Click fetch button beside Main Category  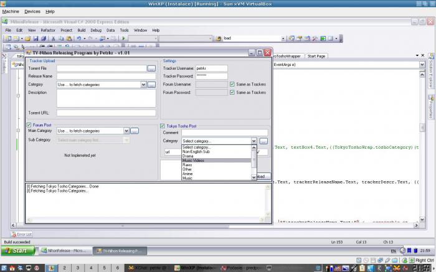click(135, 131)
